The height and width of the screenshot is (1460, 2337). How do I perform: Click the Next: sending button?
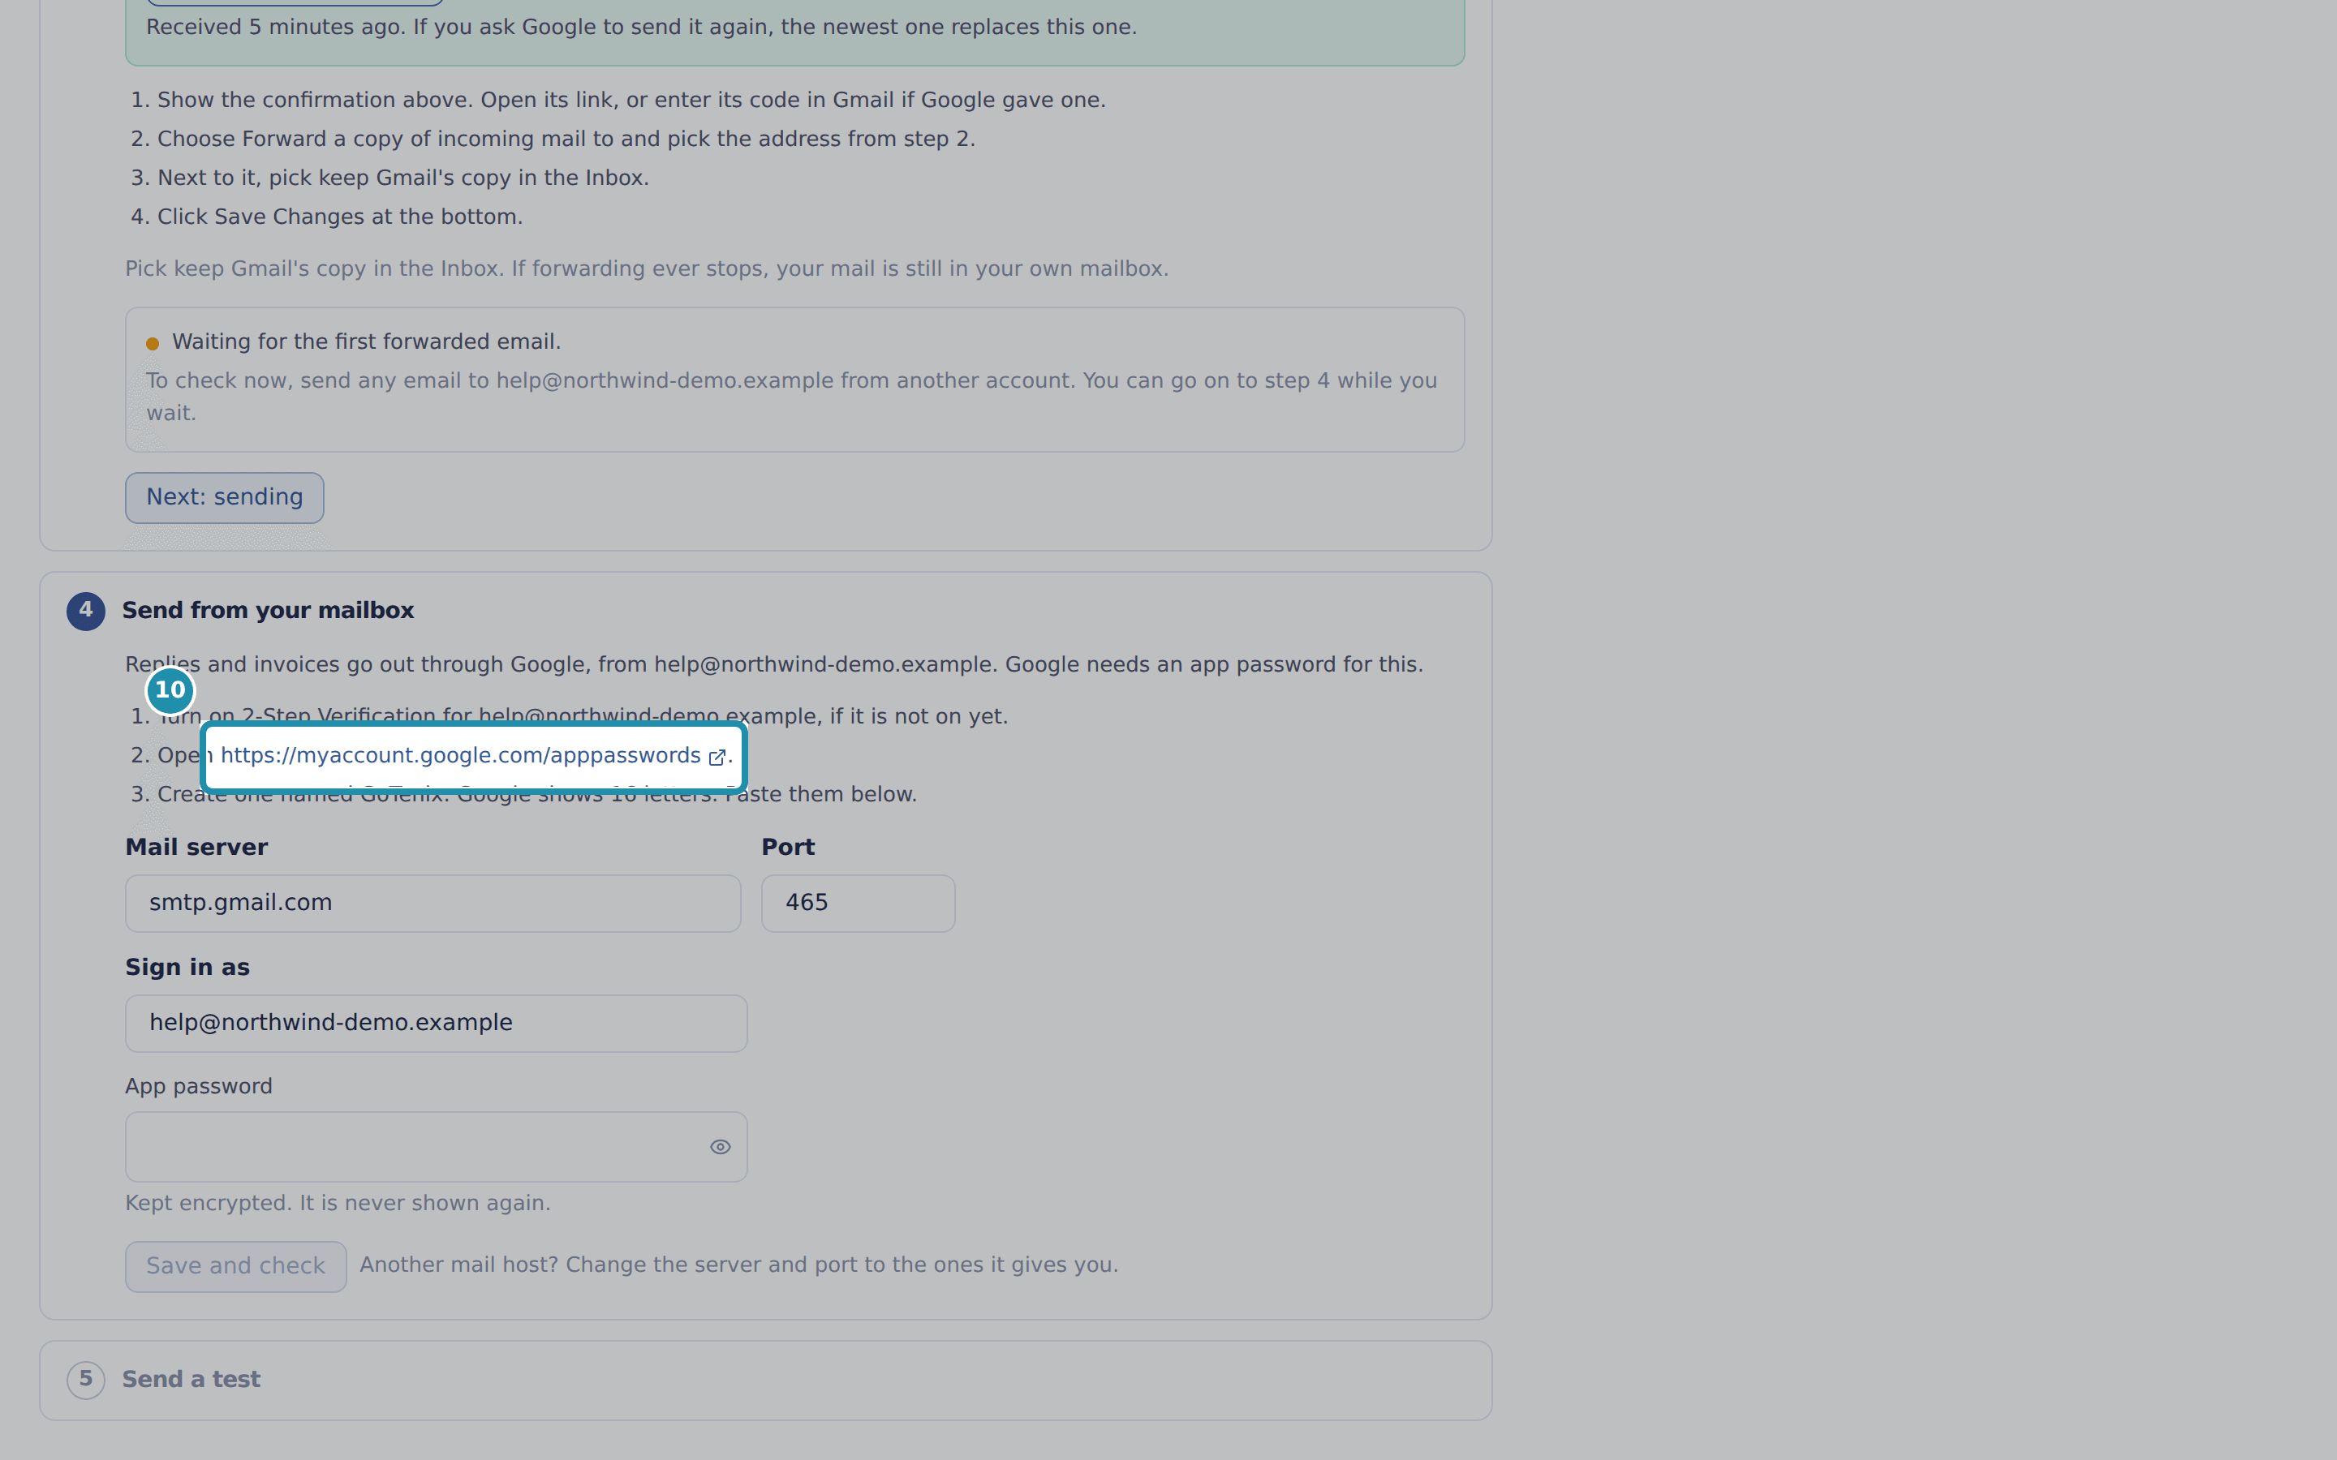(x=224, y=497)
